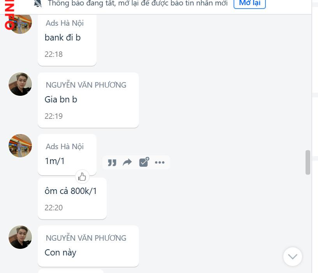
Task: Click sender name NGUYỄN VĂN PHƯƠNG above "Gia bn b"
Action: coord(86,85)
